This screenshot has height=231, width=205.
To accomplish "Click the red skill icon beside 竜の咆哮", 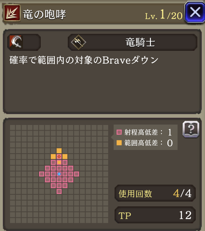I will coord(12,13).
